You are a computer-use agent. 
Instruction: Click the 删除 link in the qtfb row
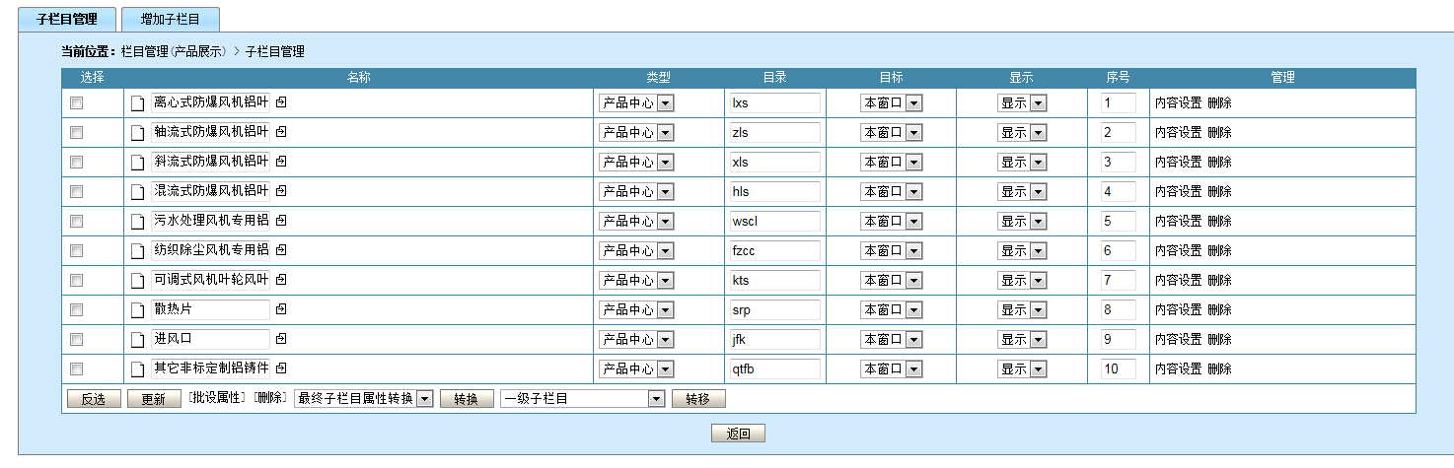click(1219, 369)
